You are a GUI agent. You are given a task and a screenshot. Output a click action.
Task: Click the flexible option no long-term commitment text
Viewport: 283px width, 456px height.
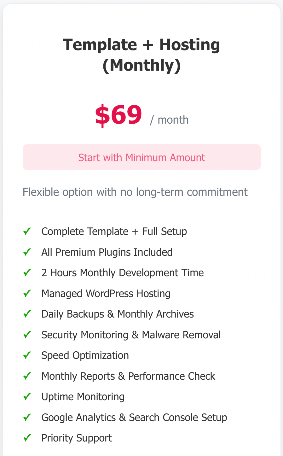tap(135, 192)
